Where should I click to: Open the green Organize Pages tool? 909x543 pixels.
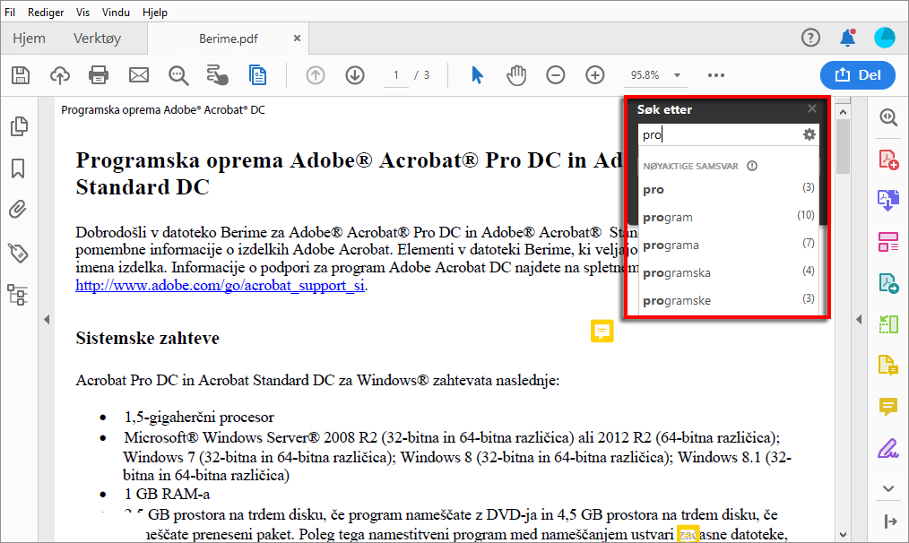click(888, 324)
